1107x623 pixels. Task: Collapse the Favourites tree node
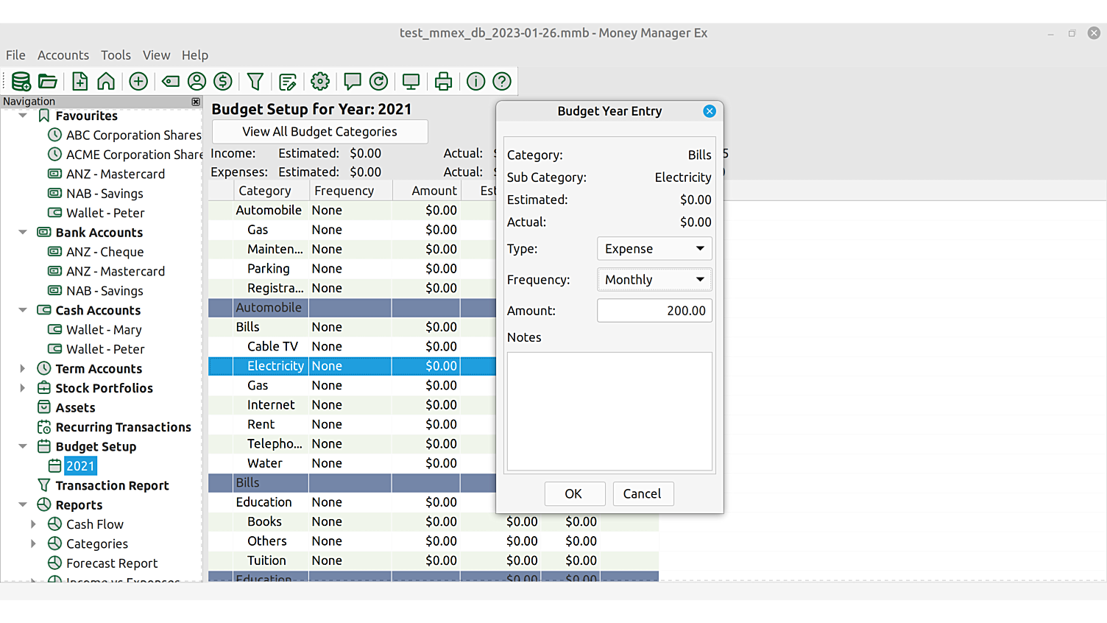[x=23, y=116]
